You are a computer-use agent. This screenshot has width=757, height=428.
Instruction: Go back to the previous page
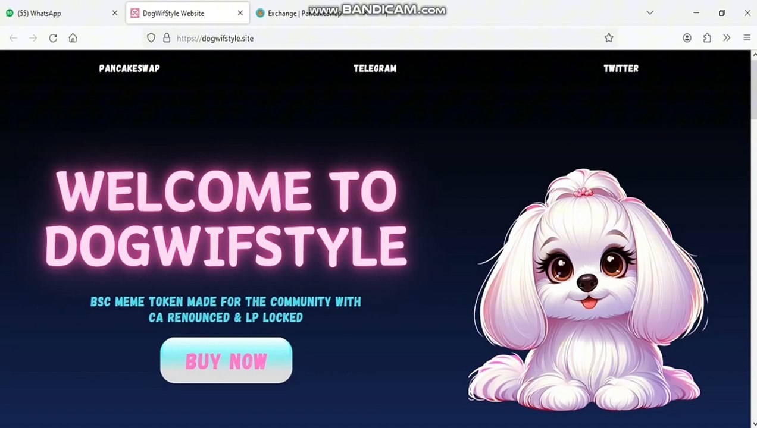[13, 38]
